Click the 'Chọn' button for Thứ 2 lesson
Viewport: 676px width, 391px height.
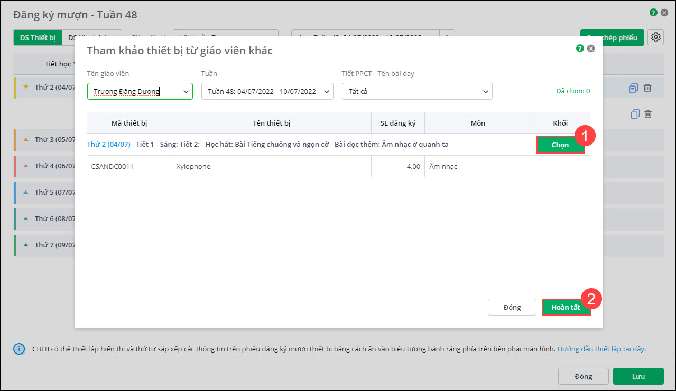click(x=560, y=145)
